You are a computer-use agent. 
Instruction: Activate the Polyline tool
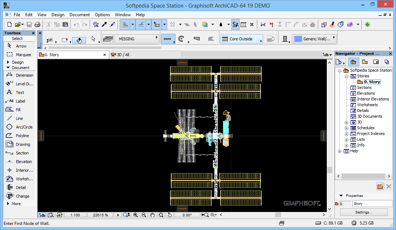tap(19, 135)
